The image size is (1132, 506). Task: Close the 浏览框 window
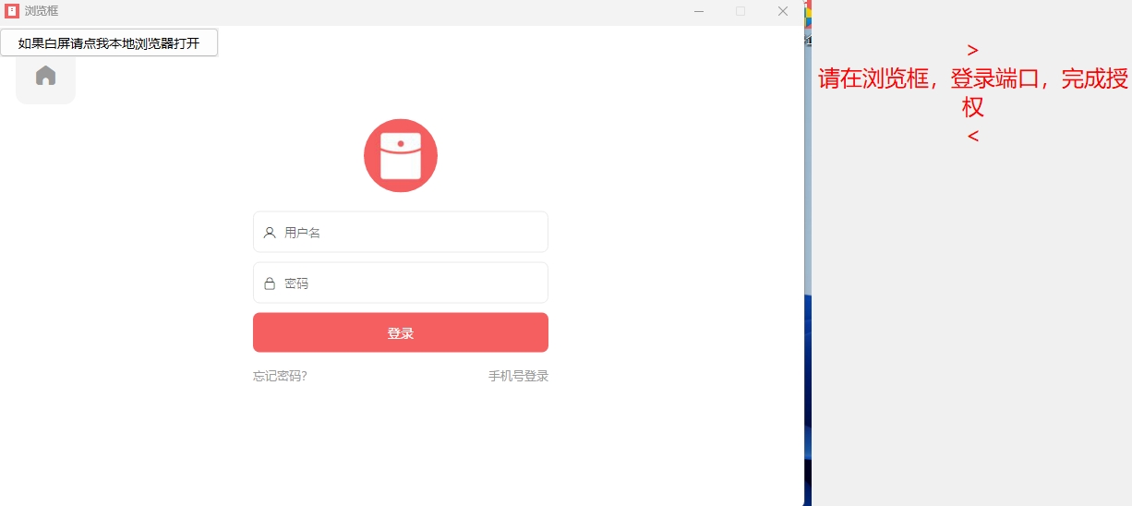(783, 11)
